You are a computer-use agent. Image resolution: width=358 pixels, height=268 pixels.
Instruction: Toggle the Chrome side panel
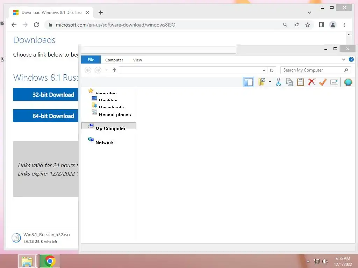pos(322,25)
